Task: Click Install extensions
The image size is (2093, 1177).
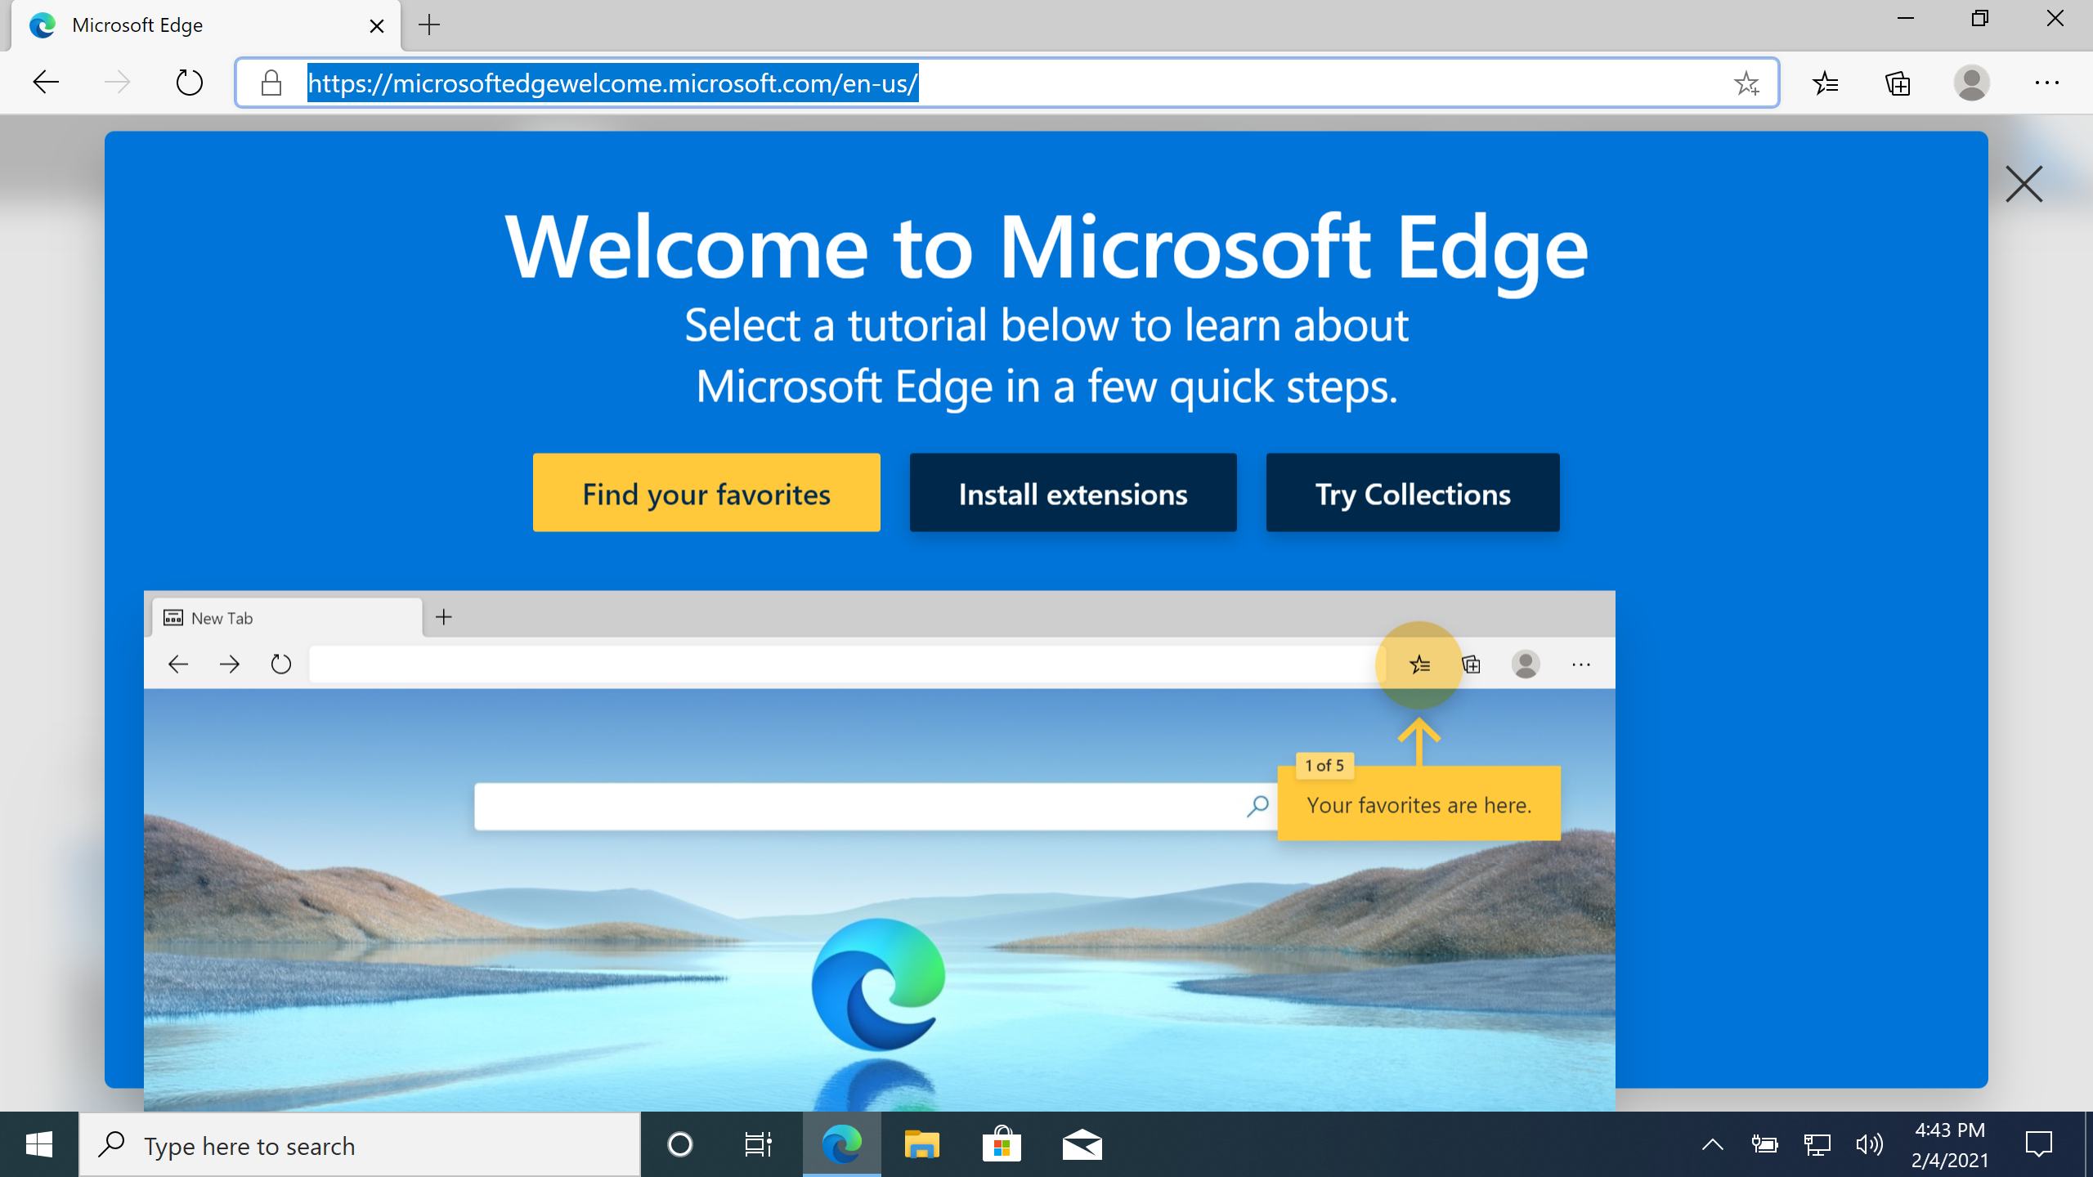Action: click(x=1072, y=492)
